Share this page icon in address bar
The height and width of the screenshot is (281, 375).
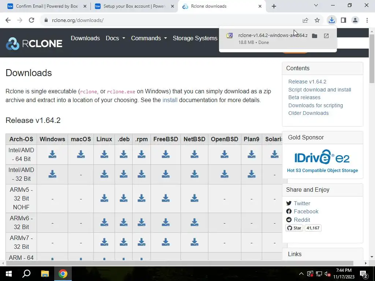tap(305, 20)
